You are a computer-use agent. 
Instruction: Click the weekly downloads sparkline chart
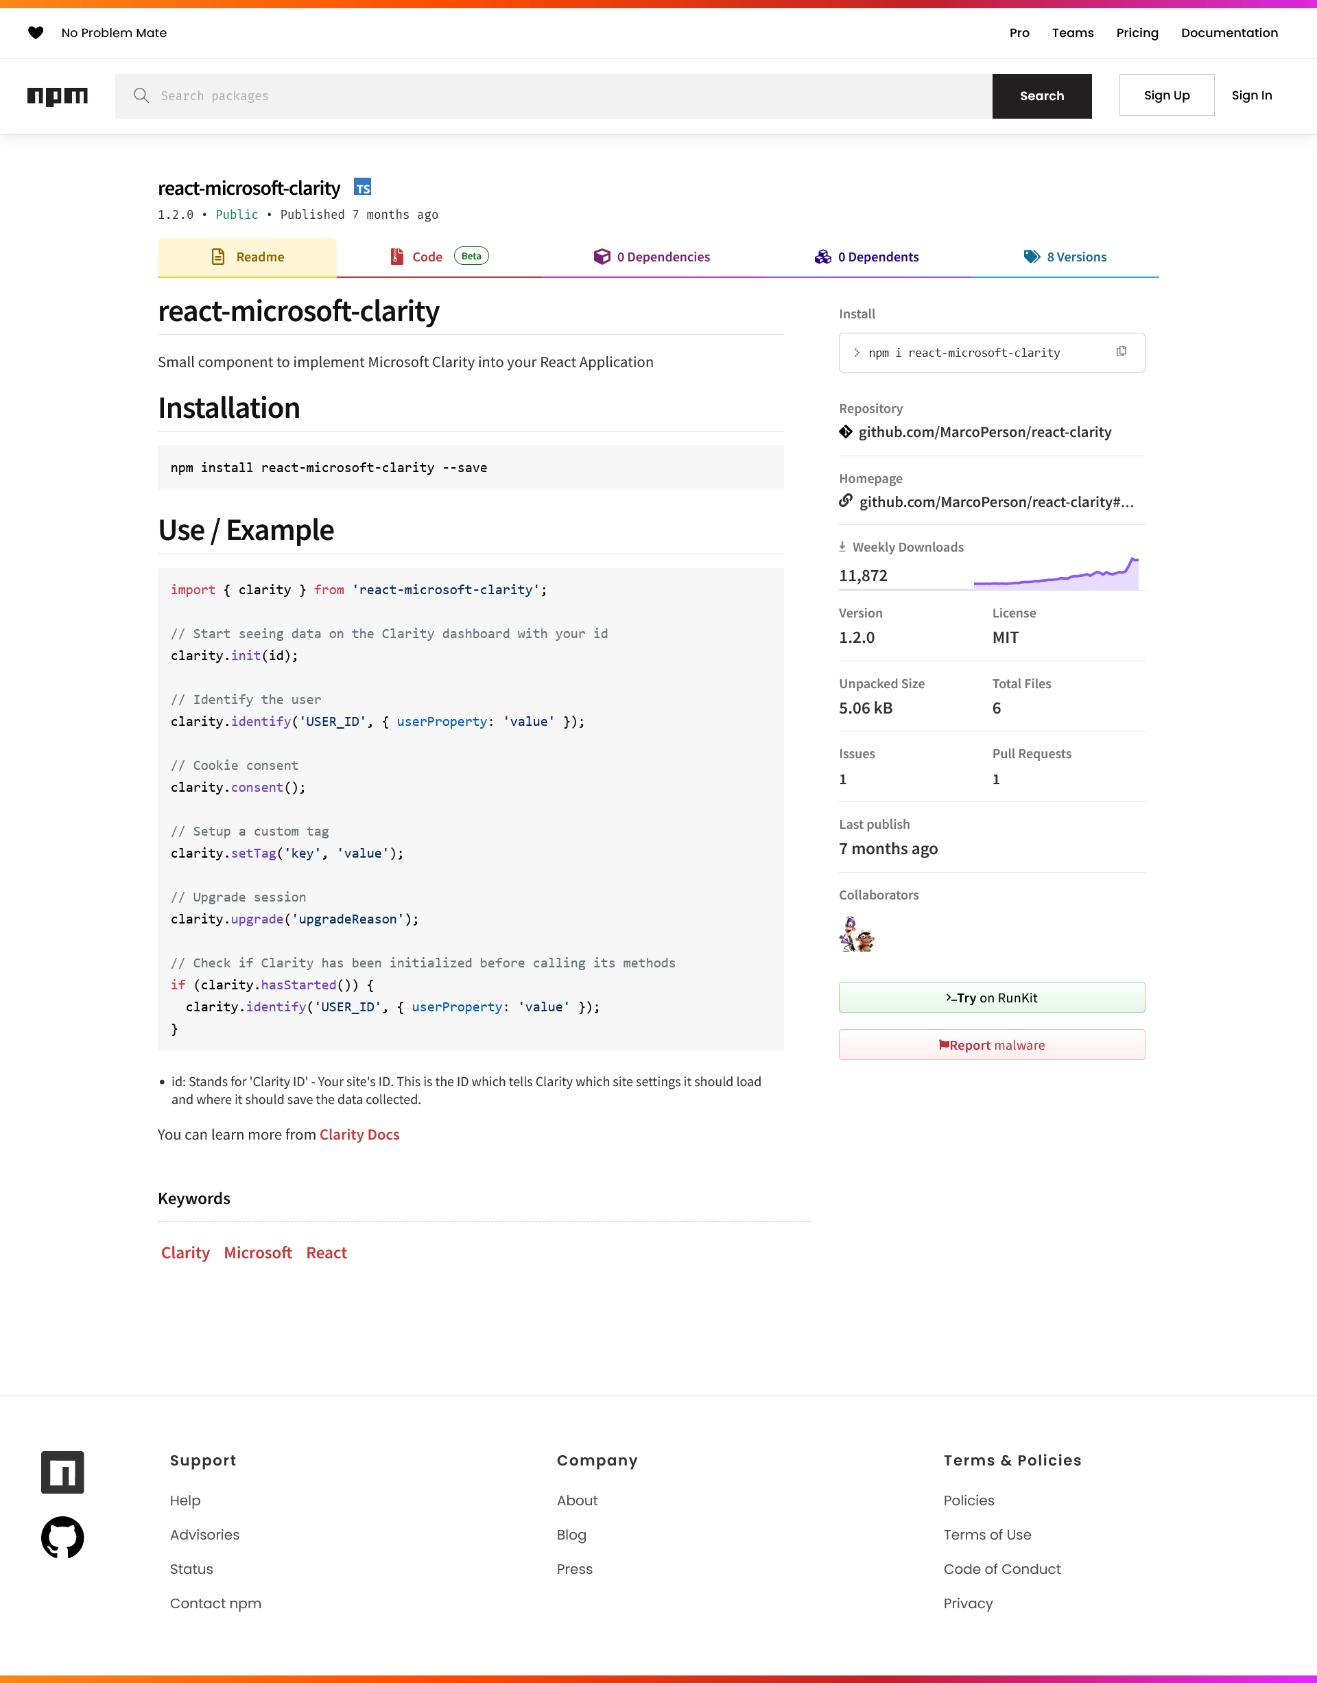pyautogui.click(x=1056, y=573)
